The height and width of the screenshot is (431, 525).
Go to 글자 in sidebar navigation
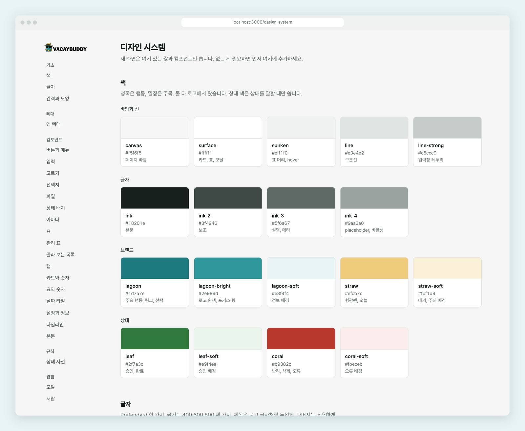click(51, 87)
